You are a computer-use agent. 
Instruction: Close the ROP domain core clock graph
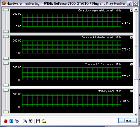point(131,64)
